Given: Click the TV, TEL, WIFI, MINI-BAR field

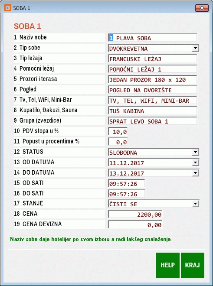Looking at the screenshot, I should point(153,101).
